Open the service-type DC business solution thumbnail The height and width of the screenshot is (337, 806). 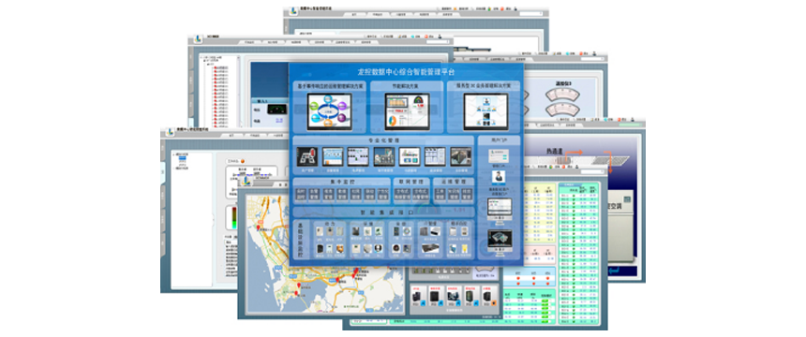pyautogui.click(x=485, y=111)
